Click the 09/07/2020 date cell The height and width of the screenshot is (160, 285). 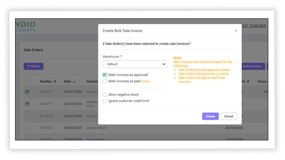click(73, 92)
